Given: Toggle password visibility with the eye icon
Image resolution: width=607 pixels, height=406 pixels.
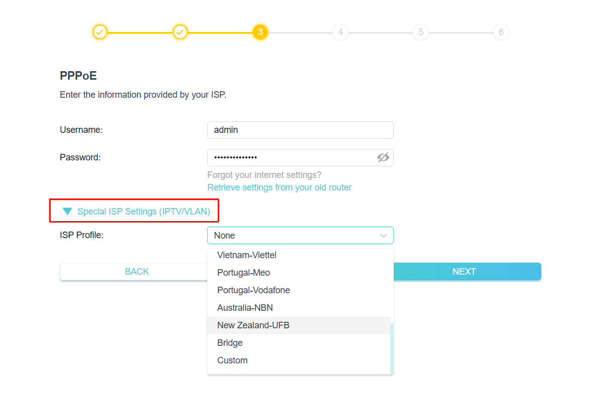Looking at the screenshot, I should (x=383, y=157).
